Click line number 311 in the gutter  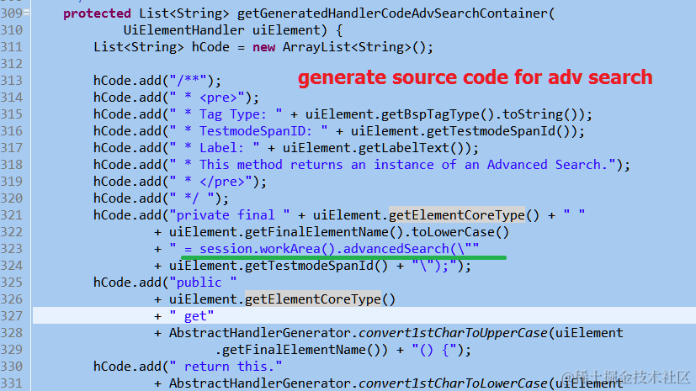pyautogui.click(x=12, y=47)
